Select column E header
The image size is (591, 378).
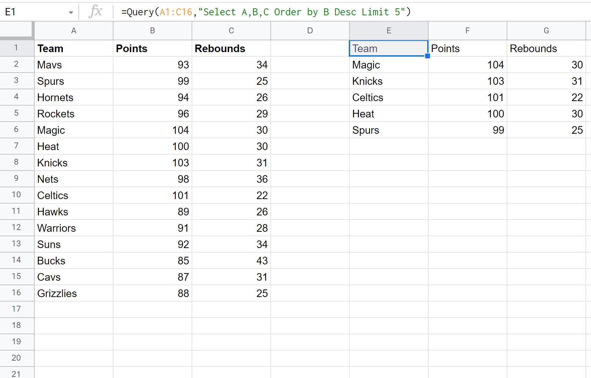coord(389,31)
